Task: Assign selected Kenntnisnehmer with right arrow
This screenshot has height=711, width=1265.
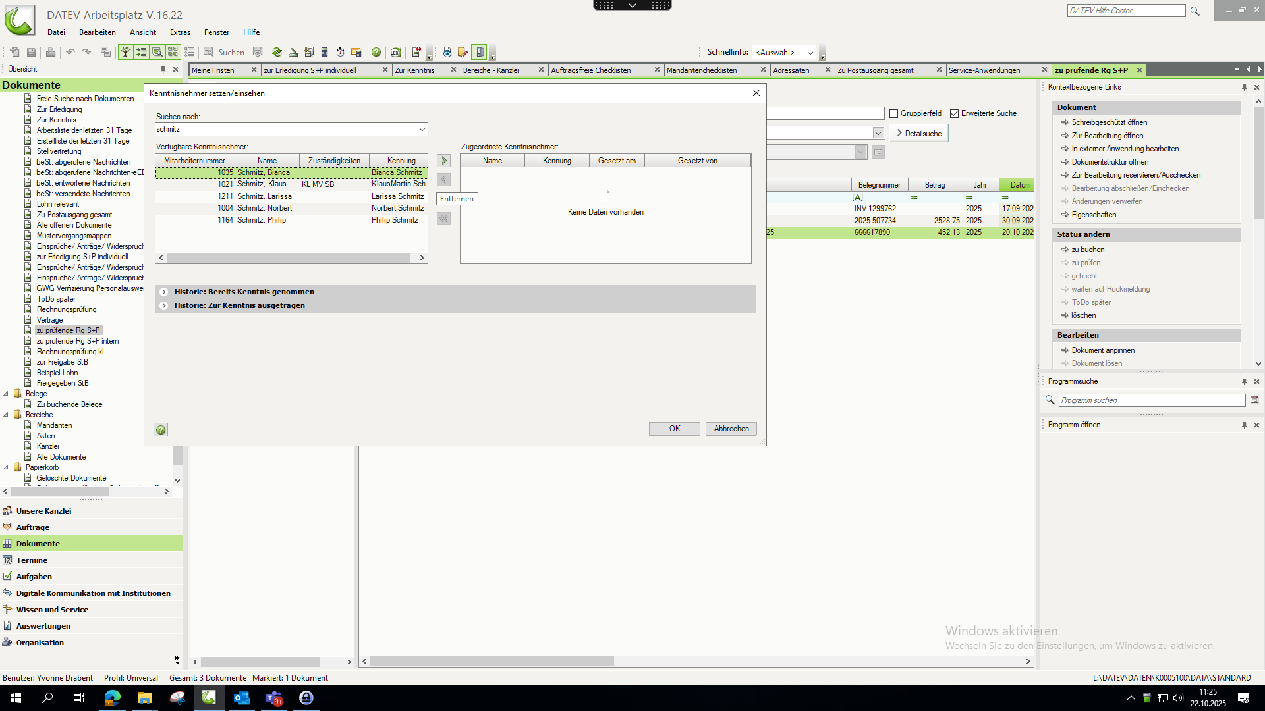Action: (x=444, y=161)
